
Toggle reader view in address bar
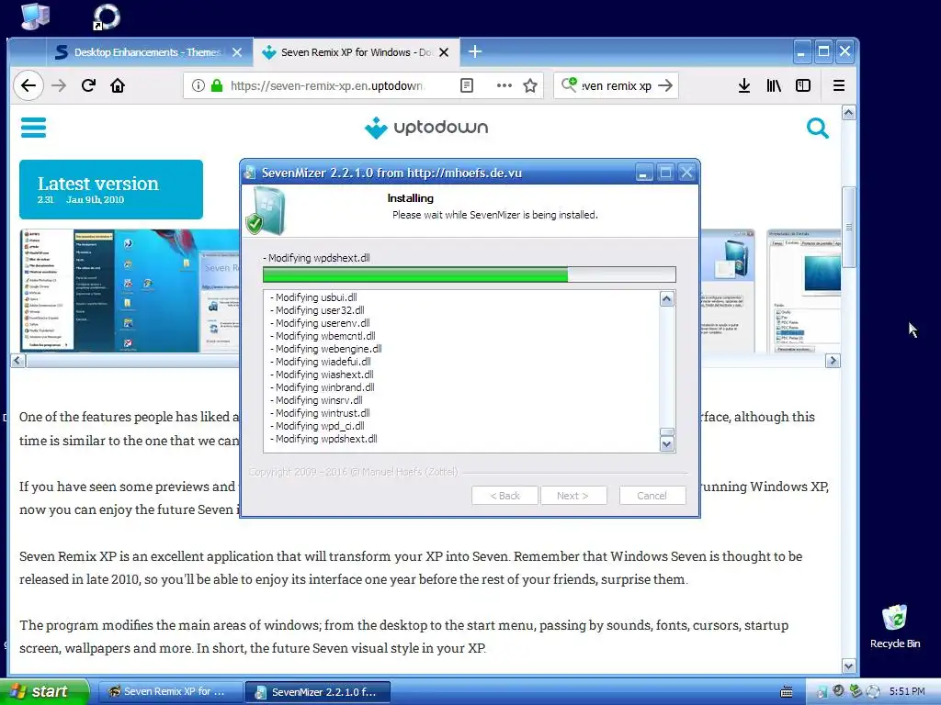[x=466, y=85]
